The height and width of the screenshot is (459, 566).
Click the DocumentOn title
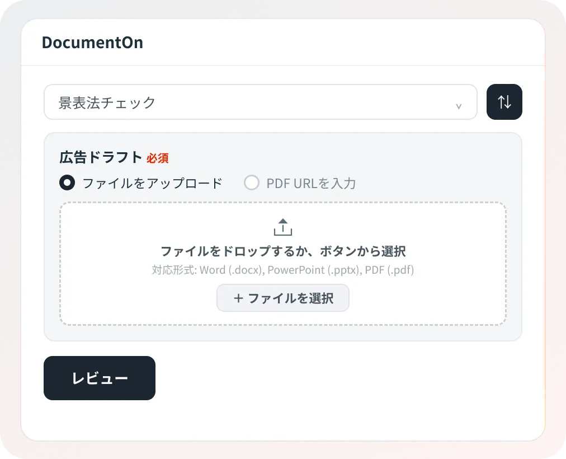(92, 42)
